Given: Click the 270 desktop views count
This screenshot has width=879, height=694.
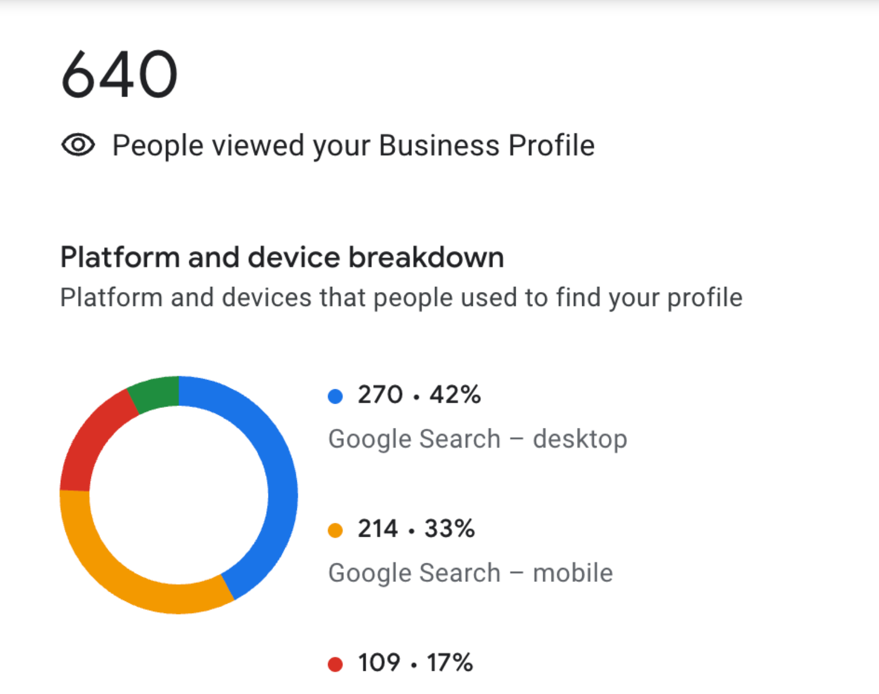Looking at the screenshot, I should pos(380,395).
